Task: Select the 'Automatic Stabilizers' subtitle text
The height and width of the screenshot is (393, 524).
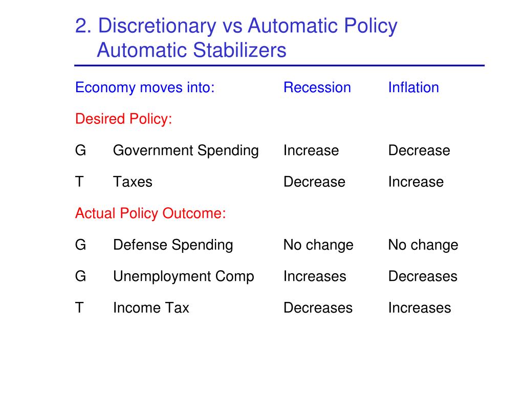Action: point(191,50)
